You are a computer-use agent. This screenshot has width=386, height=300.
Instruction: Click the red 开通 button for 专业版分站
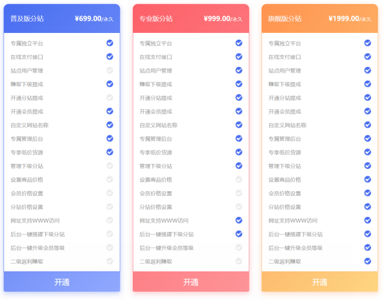coord(191,282)
